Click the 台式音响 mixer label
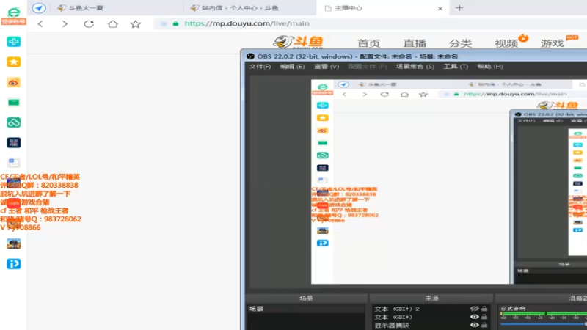This screenshot has width=587, height=330. (513, 308)
